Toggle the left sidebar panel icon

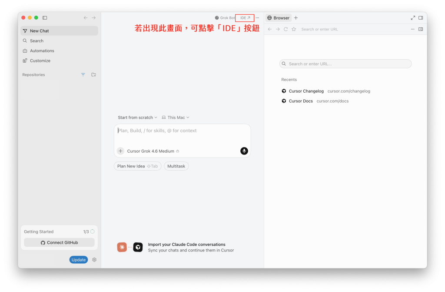(x=45, y=18)
